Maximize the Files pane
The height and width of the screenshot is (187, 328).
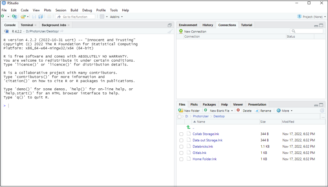pyautogui.click(x=321, y=105)
